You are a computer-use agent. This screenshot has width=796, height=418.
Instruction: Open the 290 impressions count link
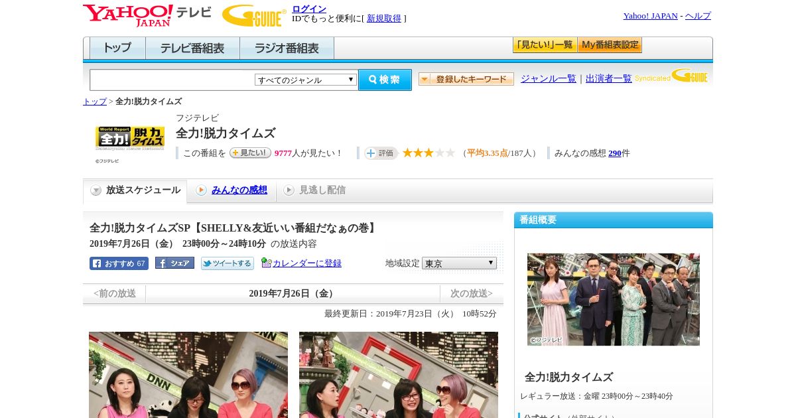(x=615, y=153)
